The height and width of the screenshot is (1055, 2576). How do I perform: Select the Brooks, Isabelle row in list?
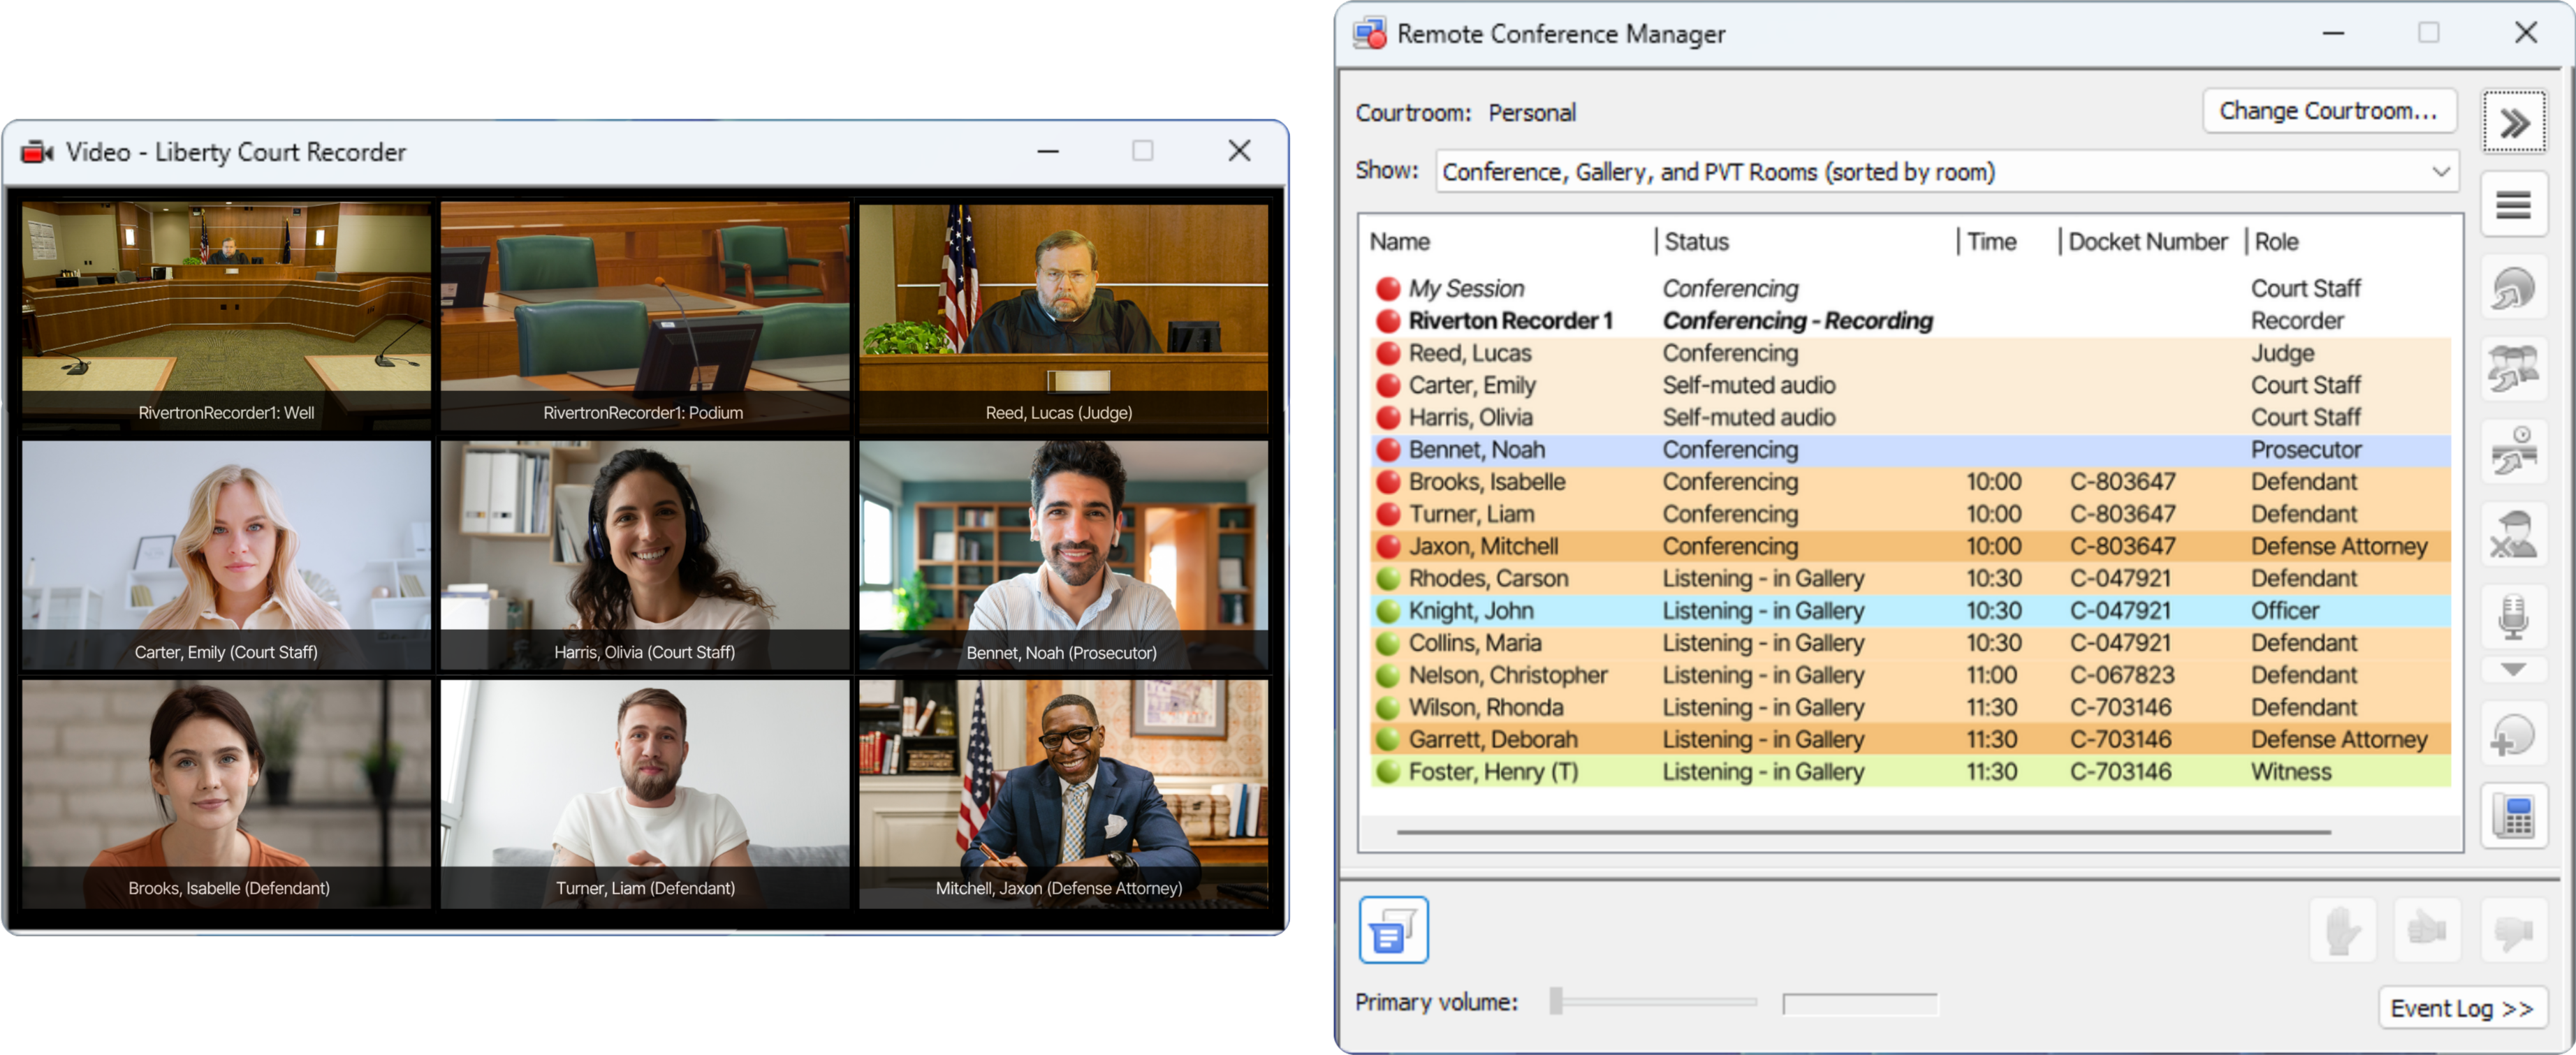point(1910,482)
